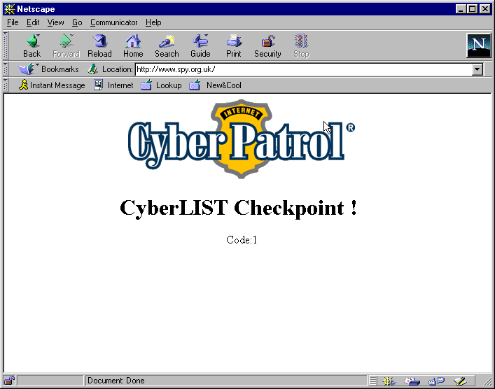Open the Search toolbar button
This screenshot has width=495, height=389.
click(x=167, y=45)
